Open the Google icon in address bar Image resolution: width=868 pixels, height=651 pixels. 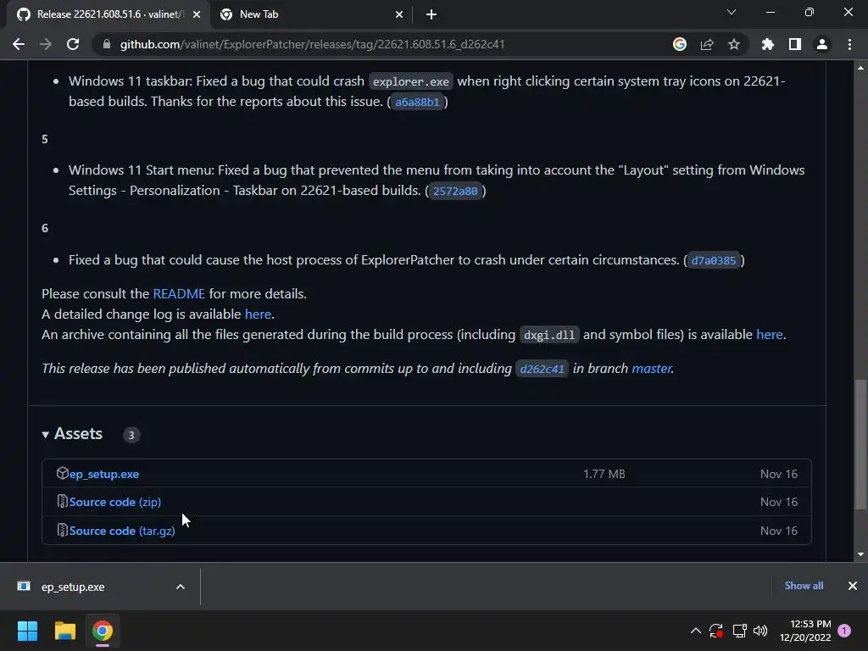680,44
